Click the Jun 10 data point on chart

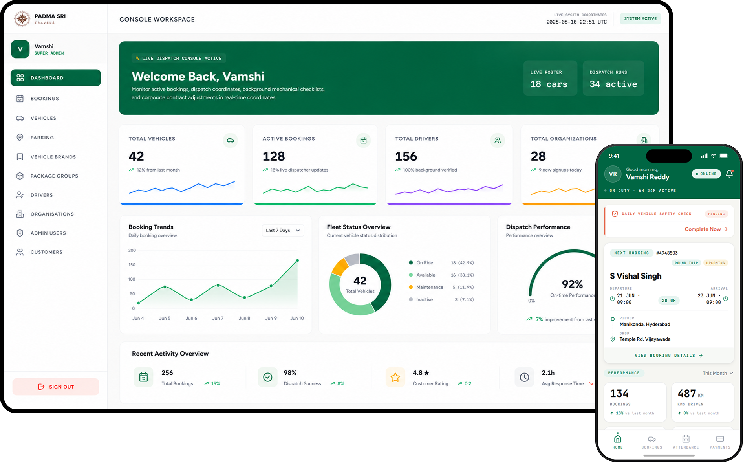point(298,260)
